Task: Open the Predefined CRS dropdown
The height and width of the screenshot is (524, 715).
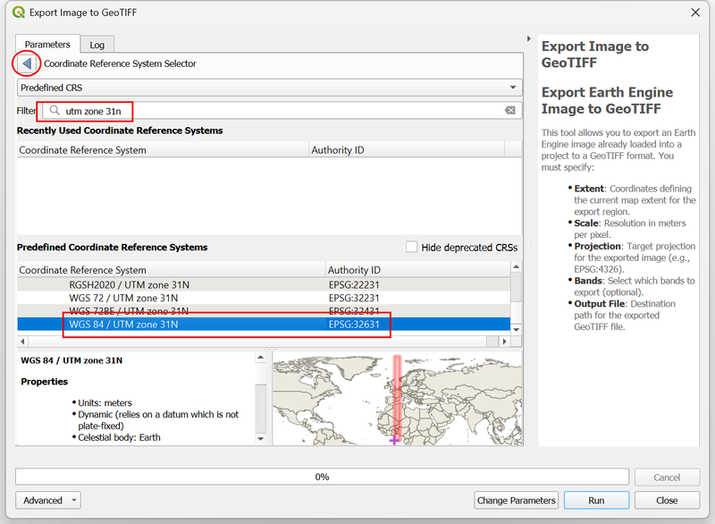Action: coord(269,88)
